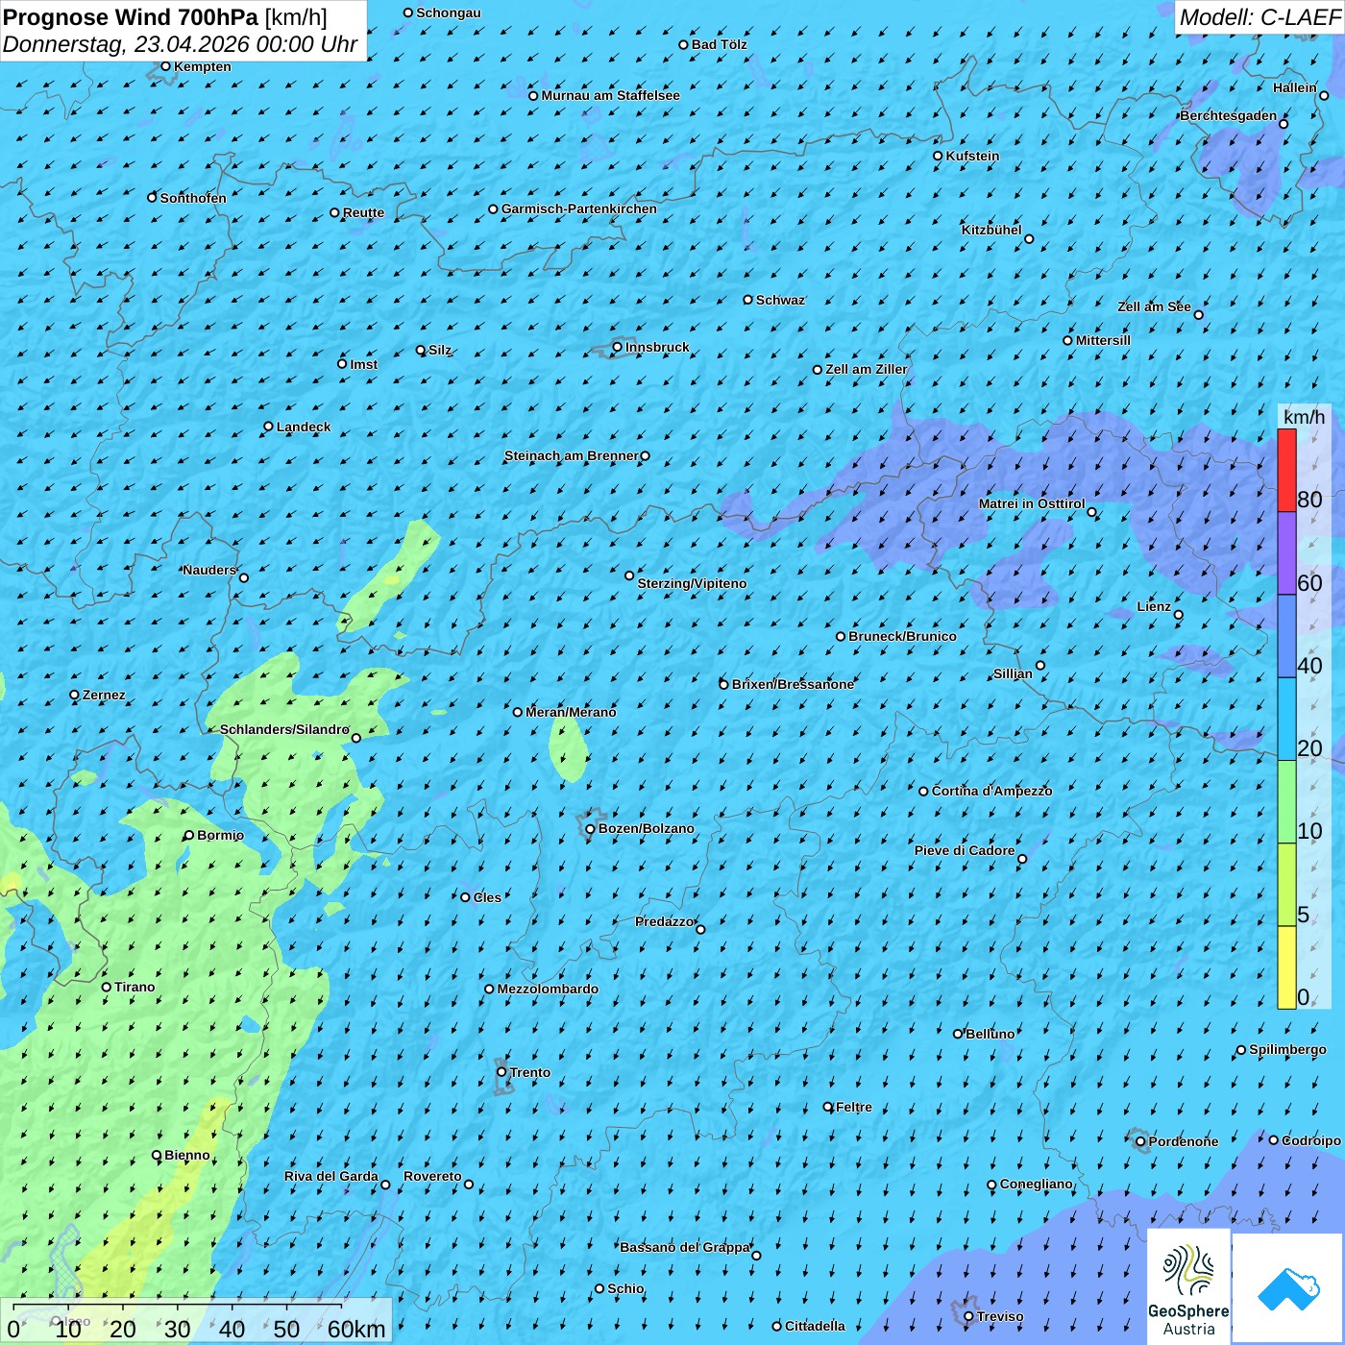Click the 'Schio' label
1345x1345 pixels.
point(625,1288)
